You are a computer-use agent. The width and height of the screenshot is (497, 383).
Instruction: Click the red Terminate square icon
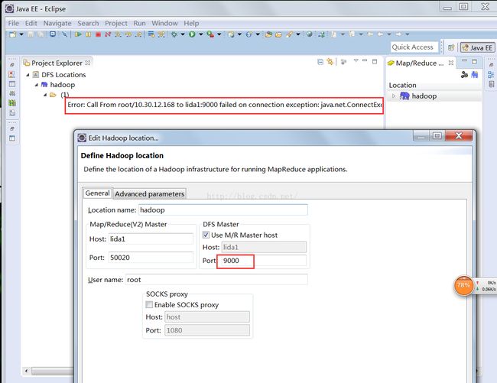point(99,34)
